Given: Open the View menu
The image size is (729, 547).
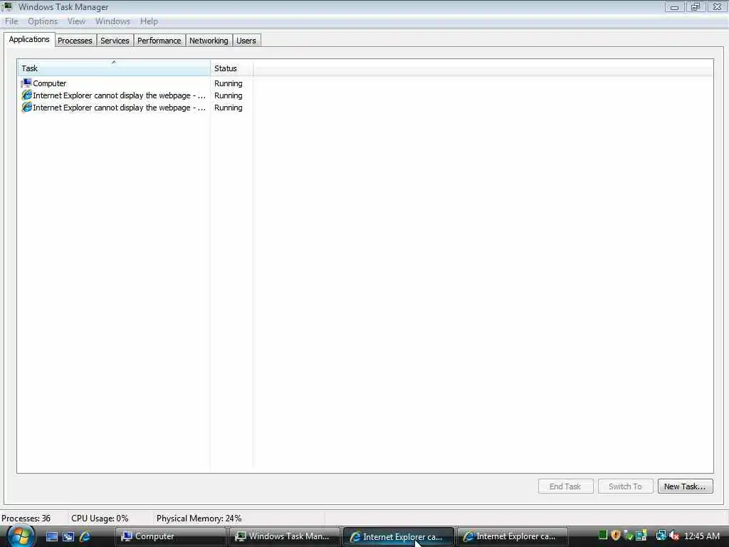Looking at the screenshot, I should 76,21.
